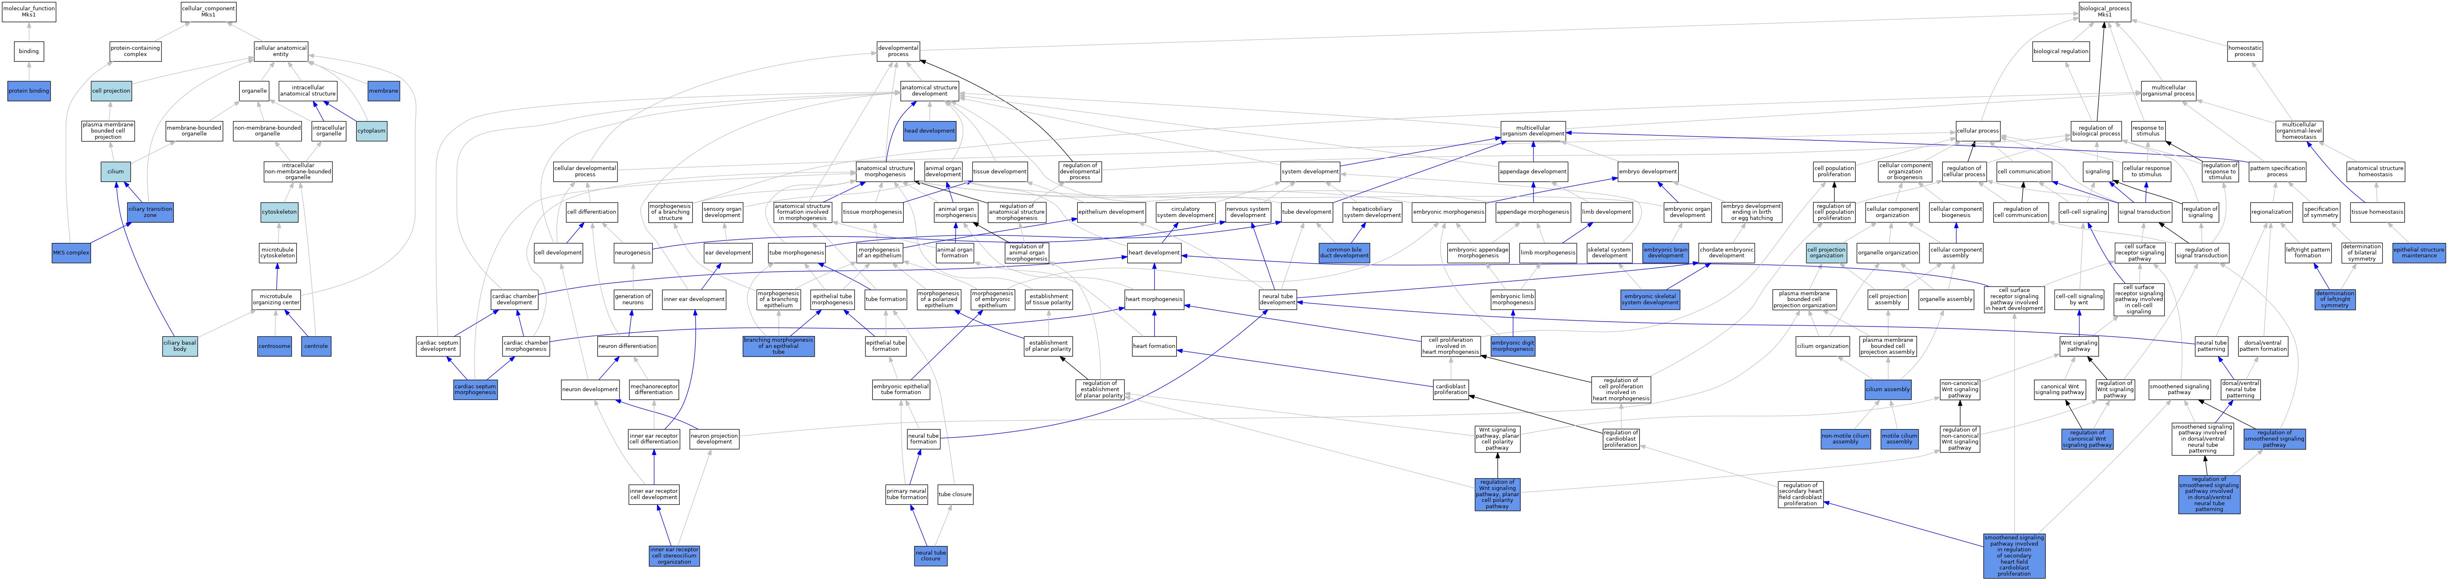Select the "heart formation" node

pos(1154,347)
